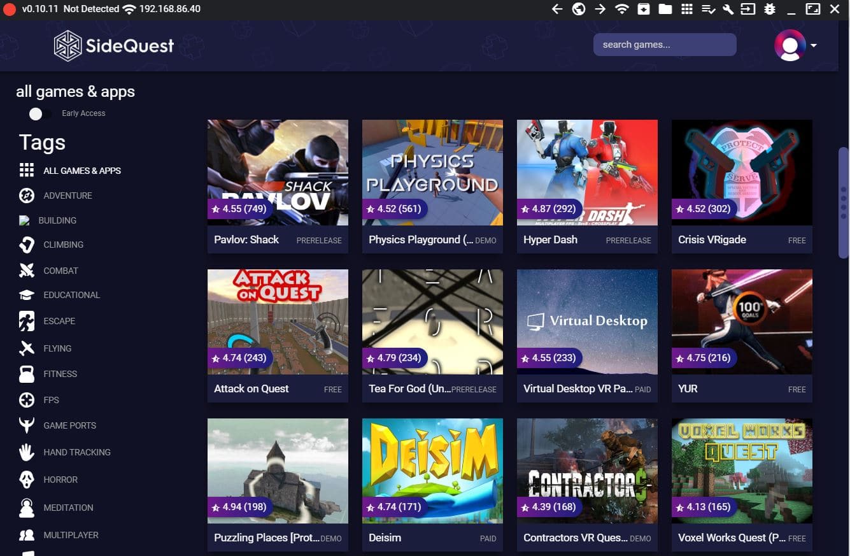Click the WiFi connection icon in the toolbar

[622, 9]
